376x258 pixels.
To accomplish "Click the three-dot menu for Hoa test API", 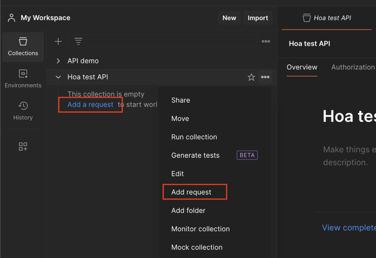I will point(265,77).
